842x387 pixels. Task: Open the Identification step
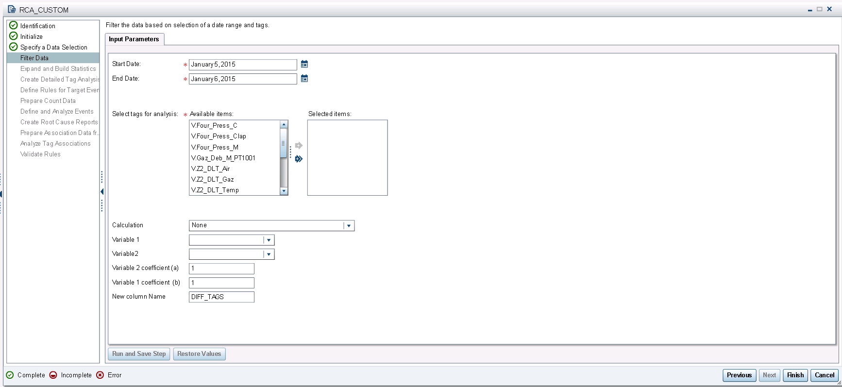(37, 26)
